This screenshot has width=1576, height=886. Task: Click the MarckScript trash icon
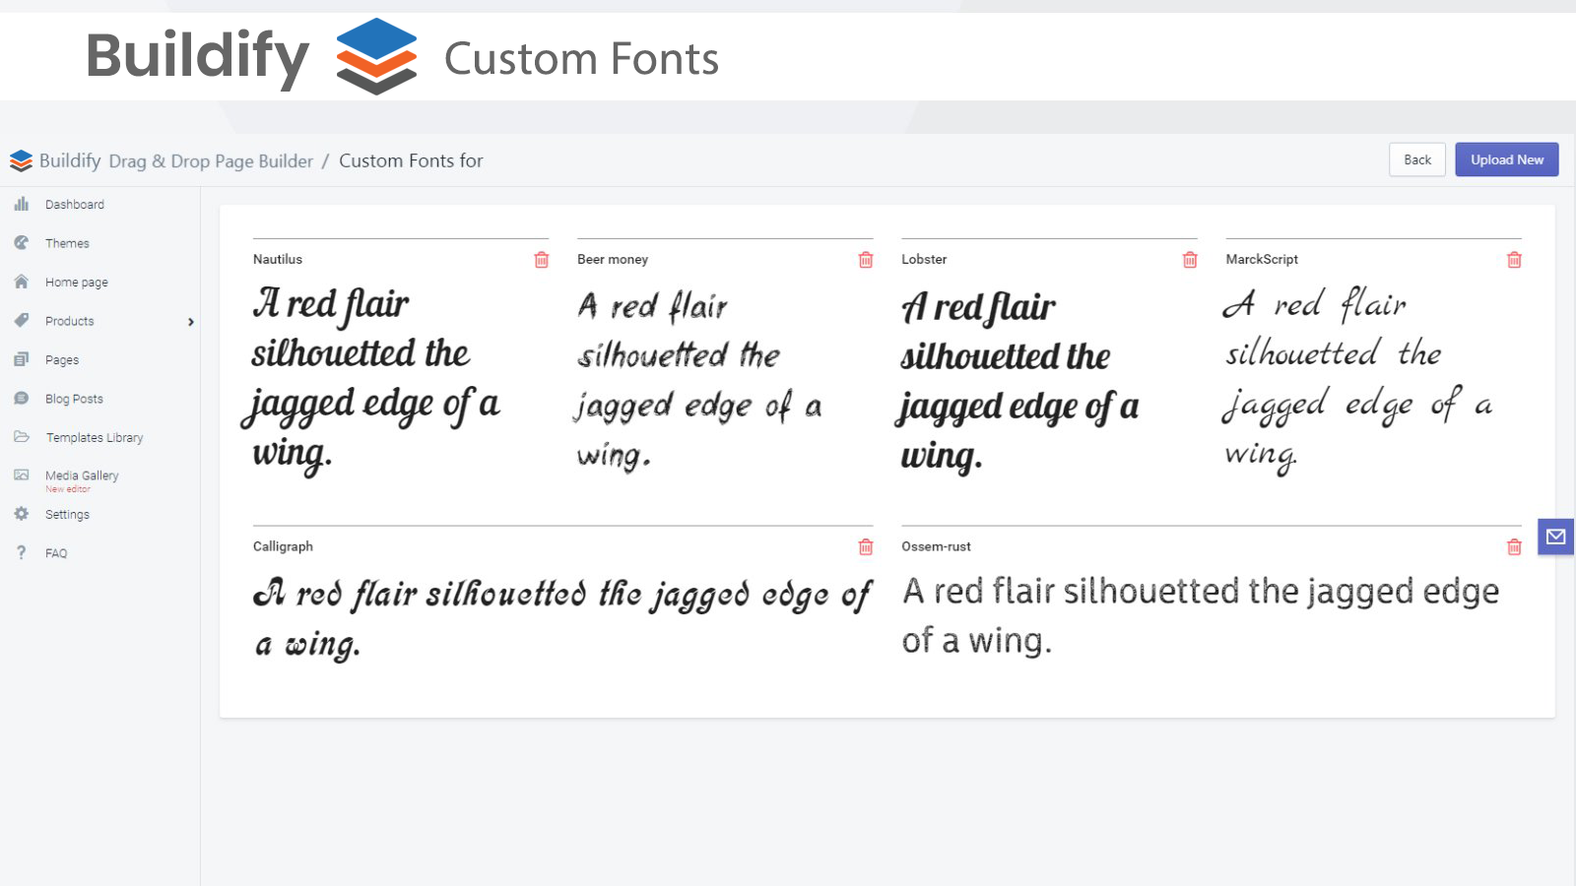point(1514,260)
